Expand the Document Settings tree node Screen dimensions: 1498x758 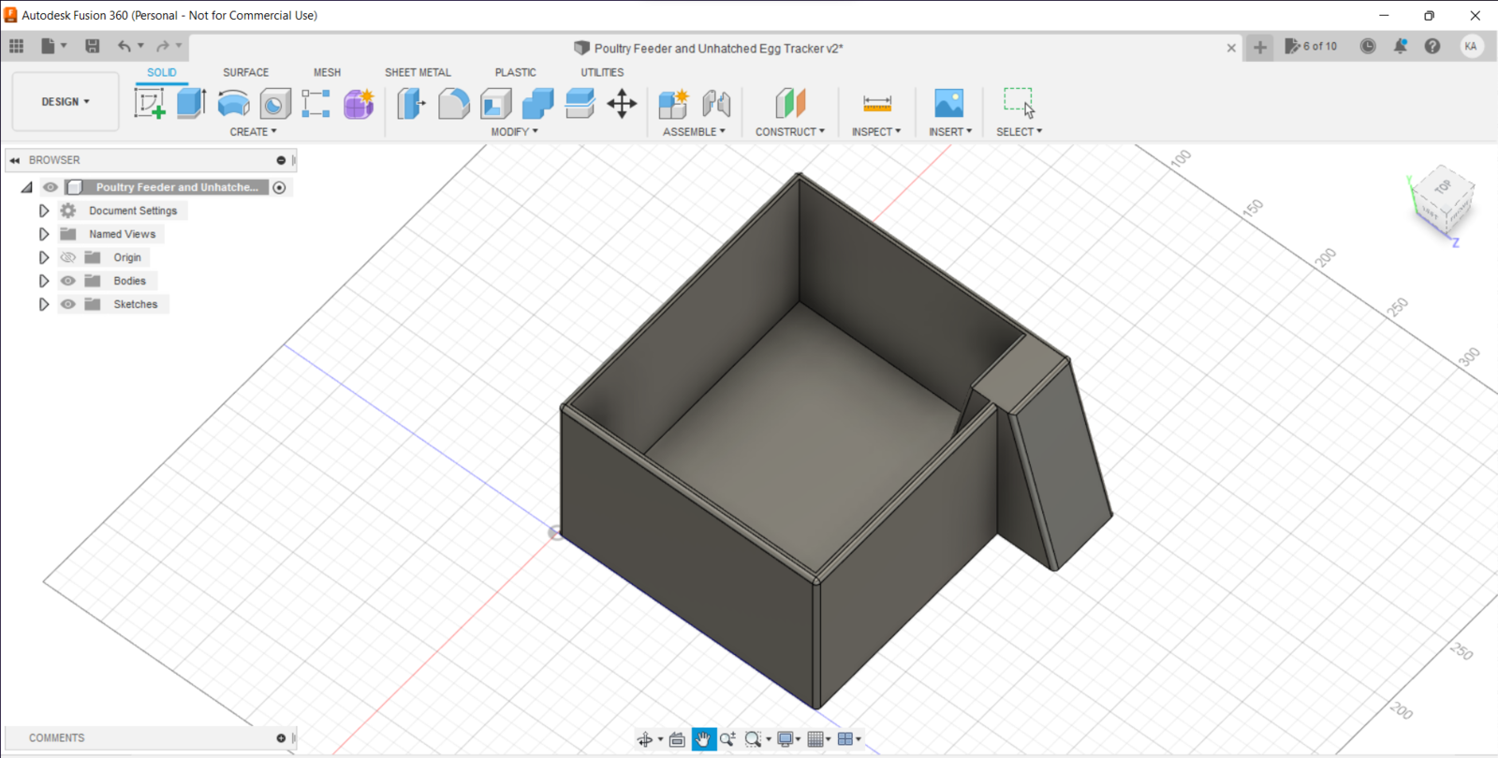(x=44, y=211)
